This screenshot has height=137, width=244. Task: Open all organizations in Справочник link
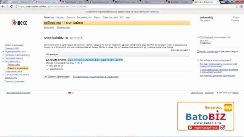pos(96,77)
